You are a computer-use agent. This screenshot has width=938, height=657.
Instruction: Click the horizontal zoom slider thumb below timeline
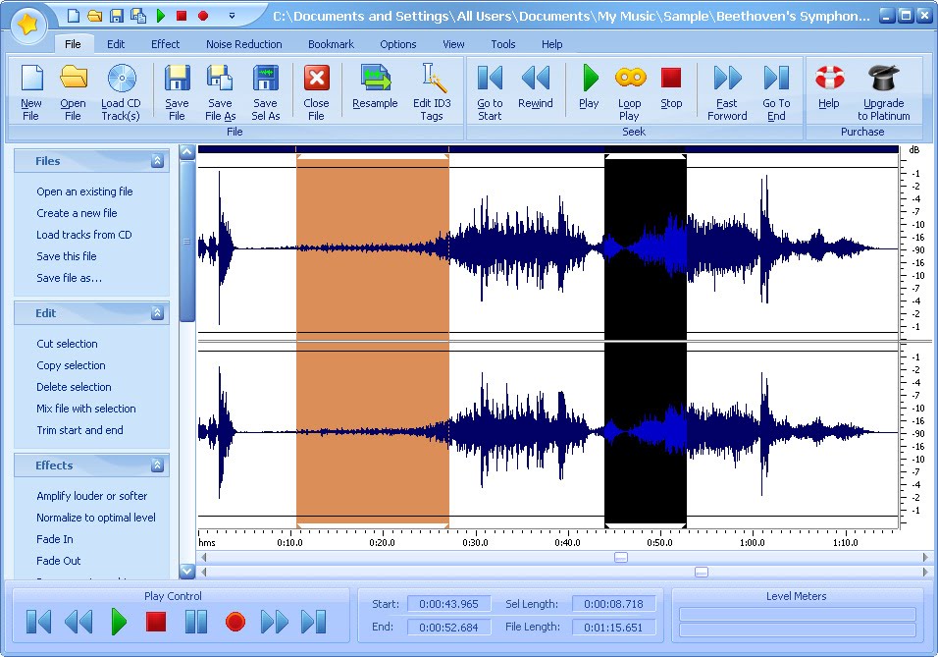click(620, 557)
